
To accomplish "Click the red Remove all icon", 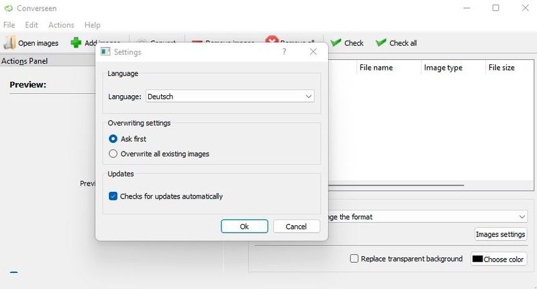I will (272, 39).
